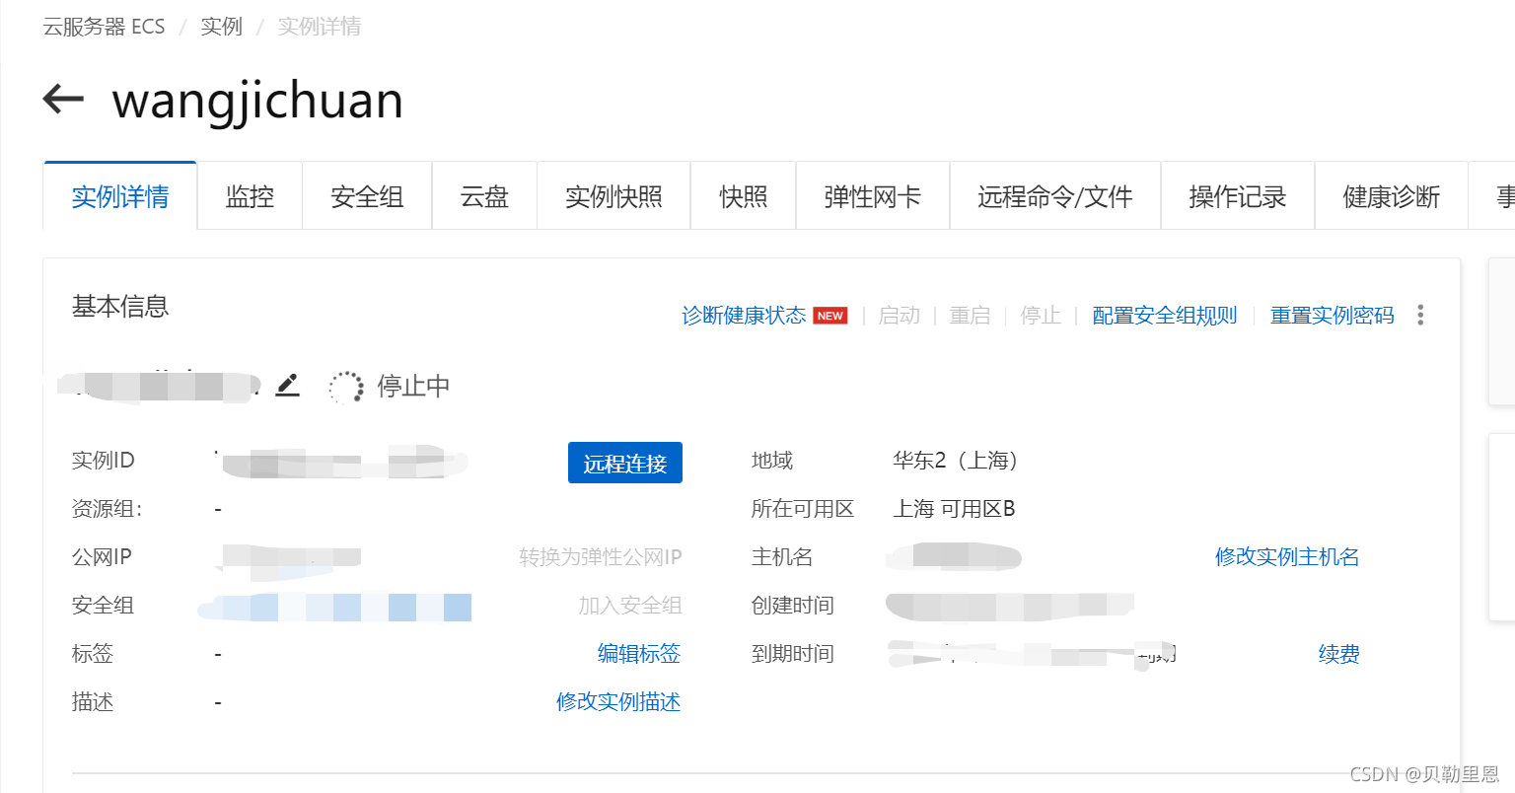Click the 所在可用区 label
Image resolution: width=1515 pixels, height=793 pixels.
[x=803, y=509]
